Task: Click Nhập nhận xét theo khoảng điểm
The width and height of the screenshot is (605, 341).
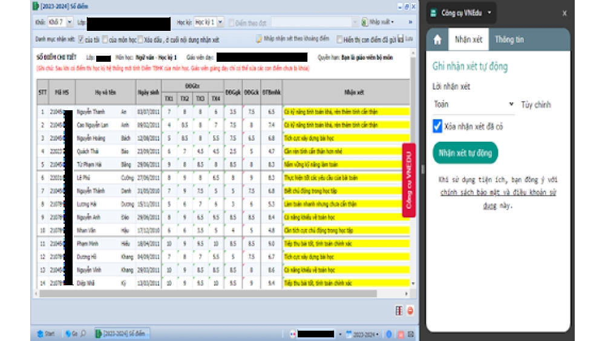Action: pyautogui.click(x=293, y=39)
